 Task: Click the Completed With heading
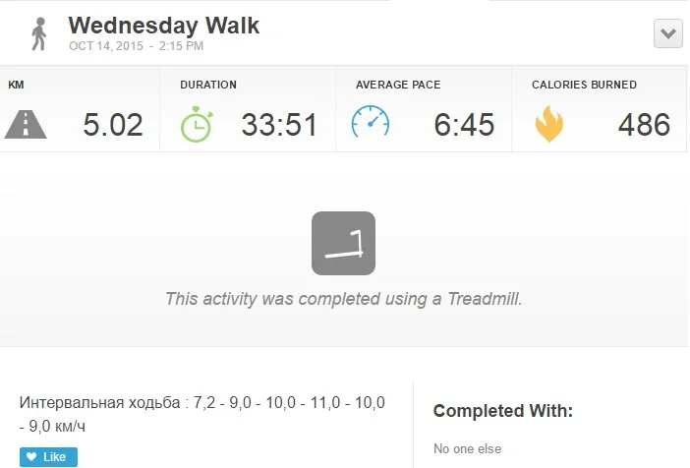pos(502,411)
